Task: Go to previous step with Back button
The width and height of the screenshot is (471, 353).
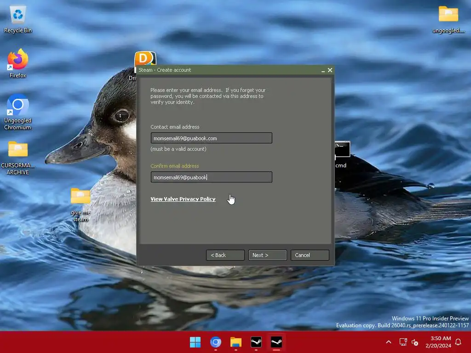Action: pyautogui.click(x=225, y=255)
